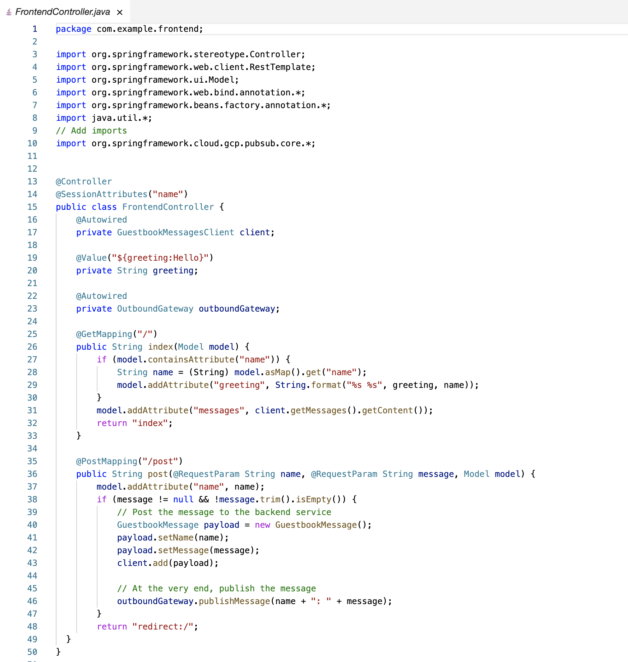Click 'post' method name on line 36

[x=158, y=474]
